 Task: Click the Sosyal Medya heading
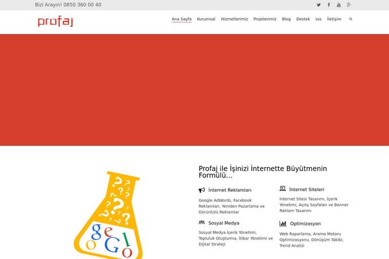click(x=224, y=223)
